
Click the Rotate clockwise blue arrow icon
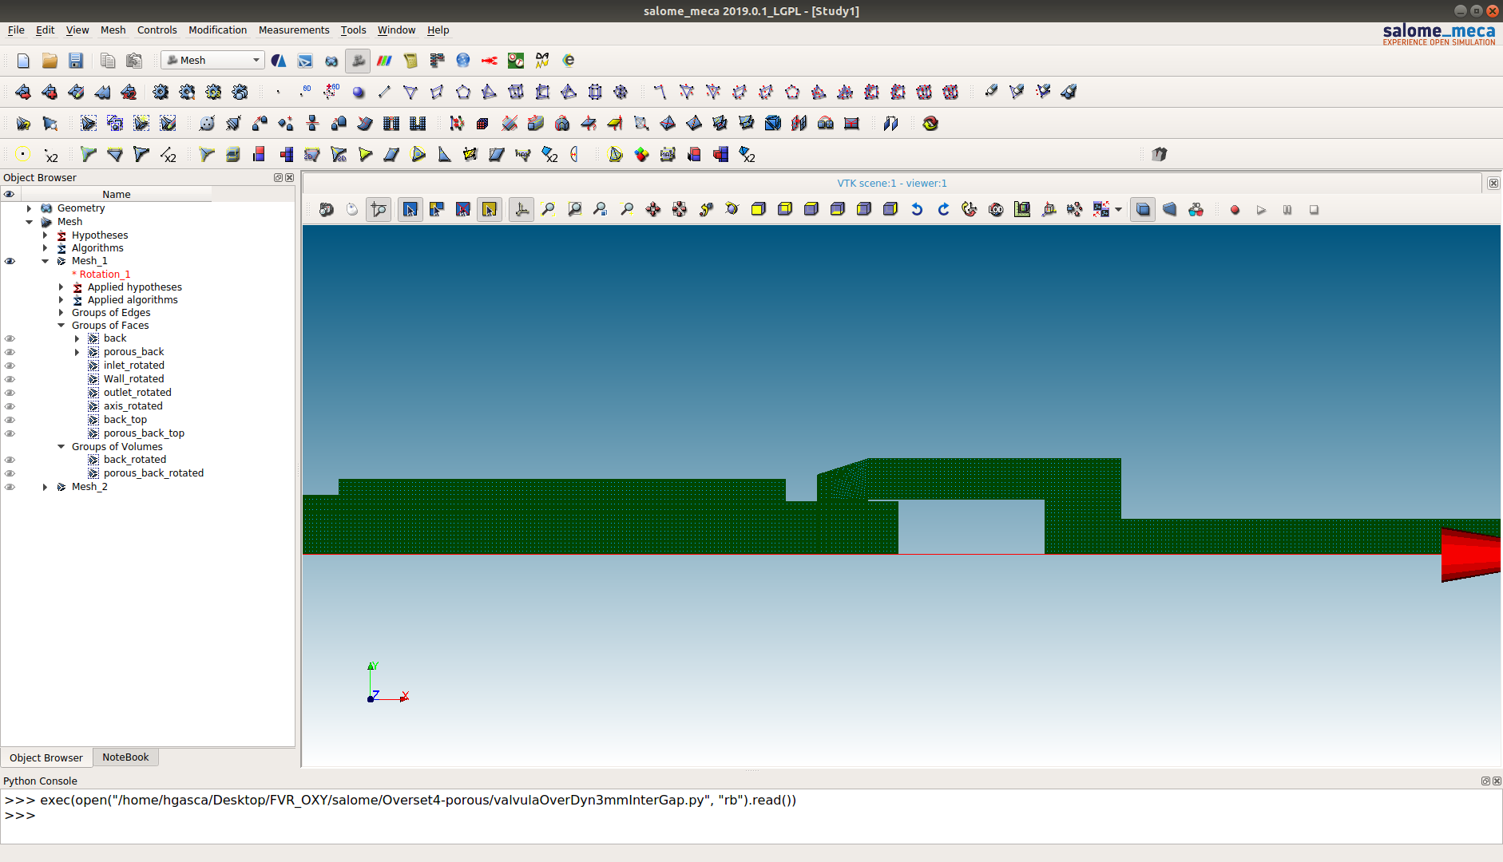[943, 210]
